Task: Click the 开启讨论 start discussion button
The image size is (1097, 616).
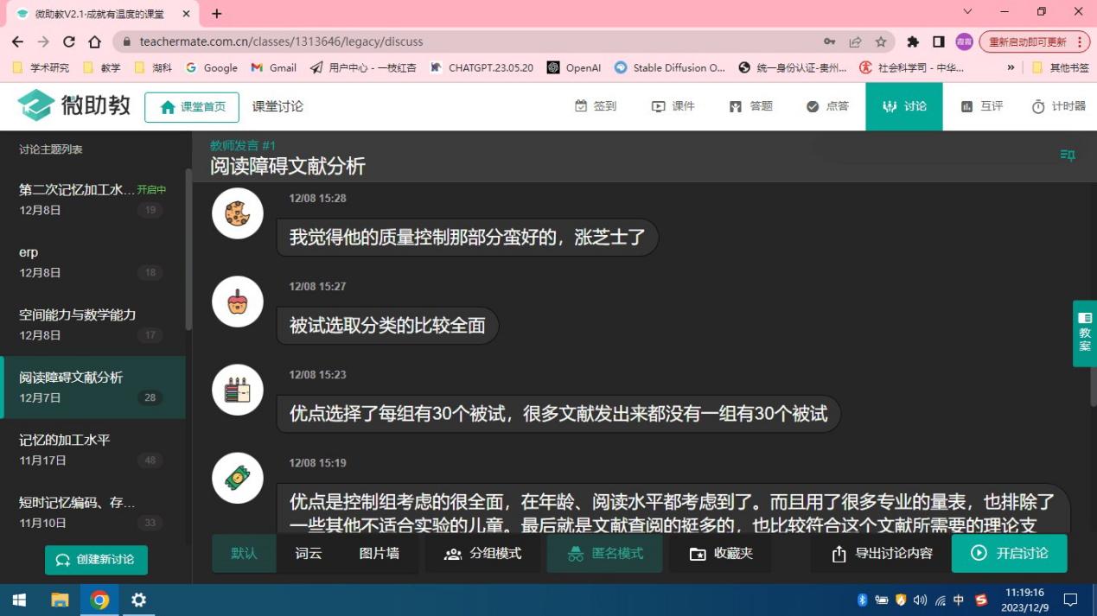Action: [x=1009, y=554]
